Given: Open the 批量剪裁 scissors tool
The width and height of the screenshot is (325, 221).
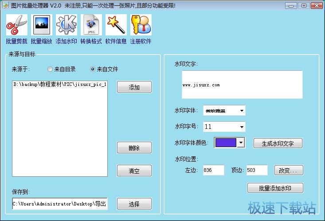Looking at the screenshot, I should (x=16, y=25).
